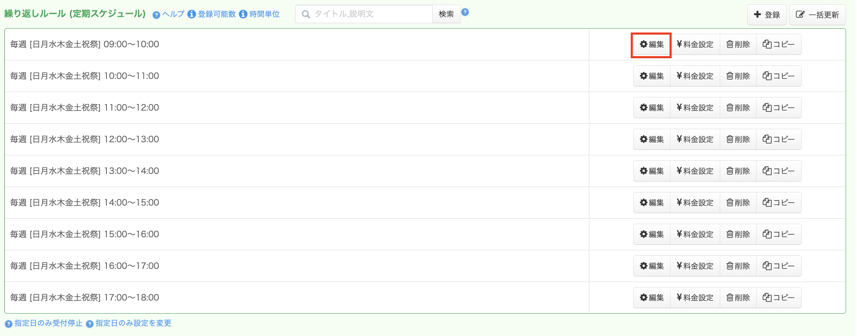
Task: Edit the 13:00〜14:00 weekly rule
Action: 651,171
